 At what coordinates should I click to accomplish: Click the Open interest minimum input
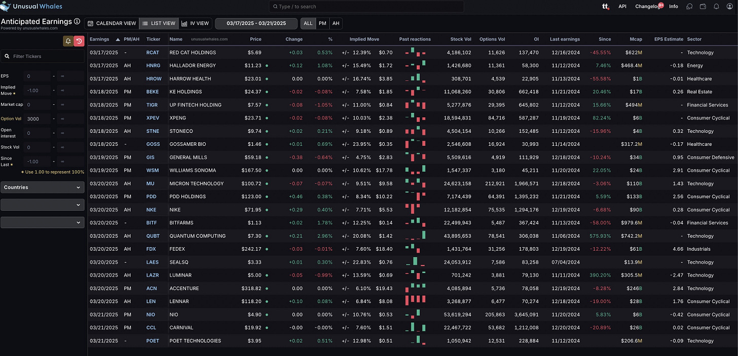[x=37, y=133]
